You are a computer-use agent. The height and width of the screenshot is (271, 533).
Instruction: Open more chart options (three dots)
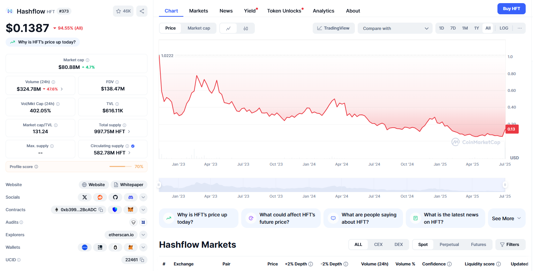tap(520, 28)
